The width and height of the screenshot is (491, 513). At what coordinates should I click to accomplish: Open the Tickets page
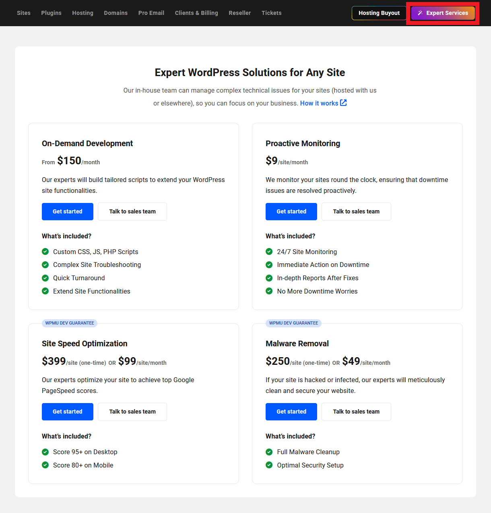272,13
